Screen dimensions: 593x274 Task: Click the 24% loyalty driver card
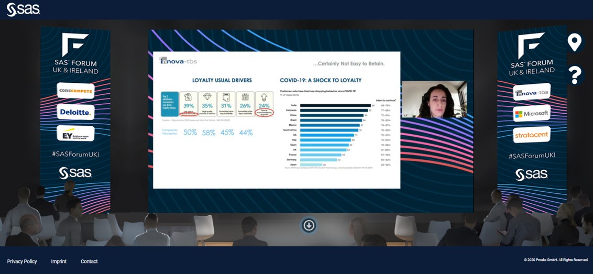point(265,104)
